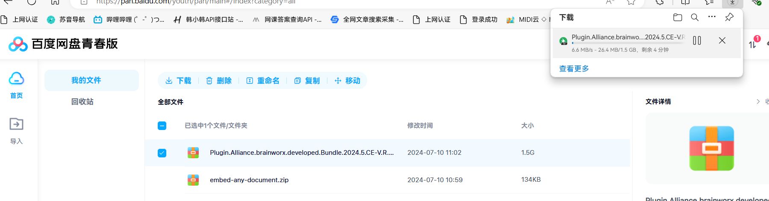Toggle the select-all files checkbox
Image resolution: width=769 pixels, height=201 pixels.
[162, 126]
